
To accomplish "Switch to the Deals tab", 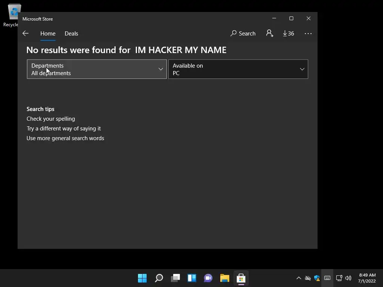I will tap(71, 33).
